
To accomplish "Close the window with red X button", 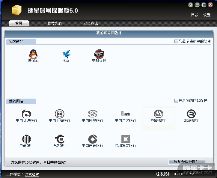I will 210,5.
